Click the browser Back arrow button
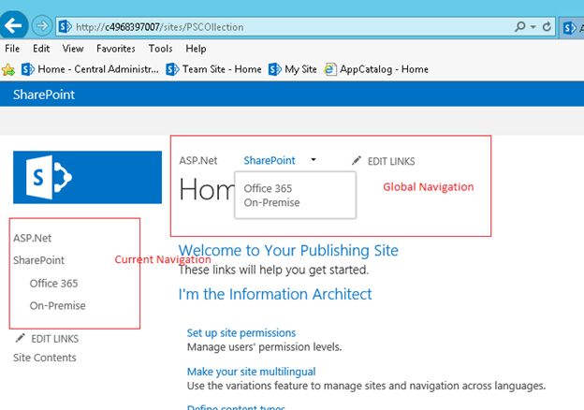Screen dimensions: 584x410 pos(13,25)
